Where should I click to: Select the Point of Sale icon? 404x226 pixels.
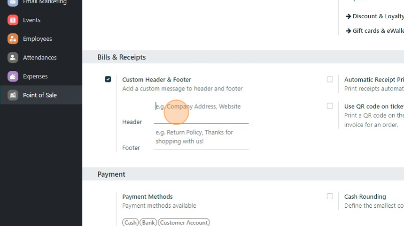coord(13,95)
